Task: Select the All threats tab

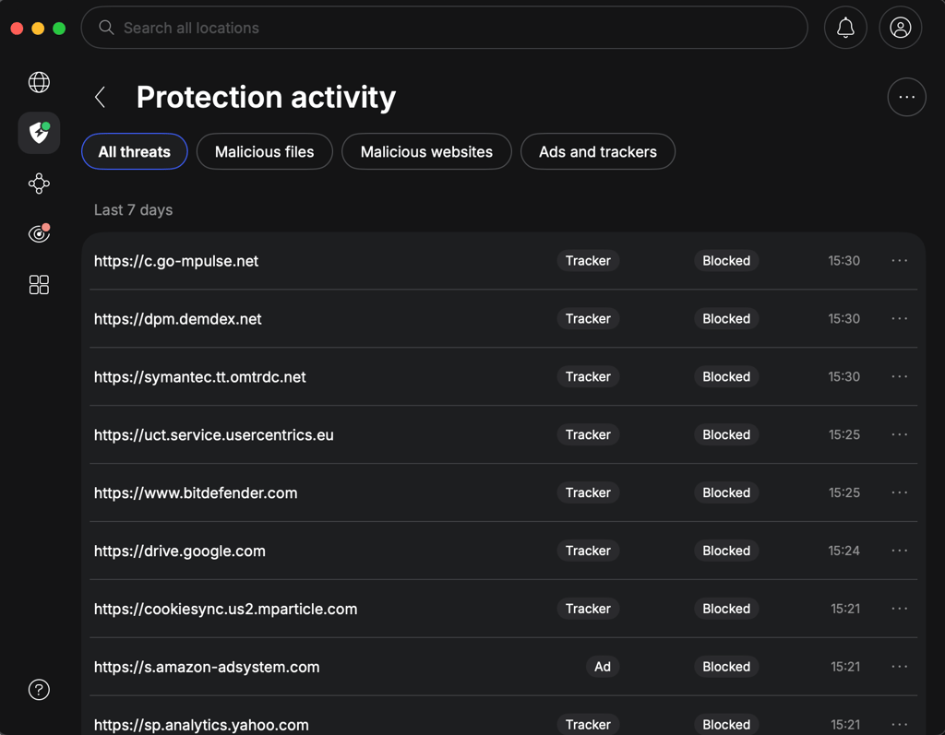Action: pos(135,152)
